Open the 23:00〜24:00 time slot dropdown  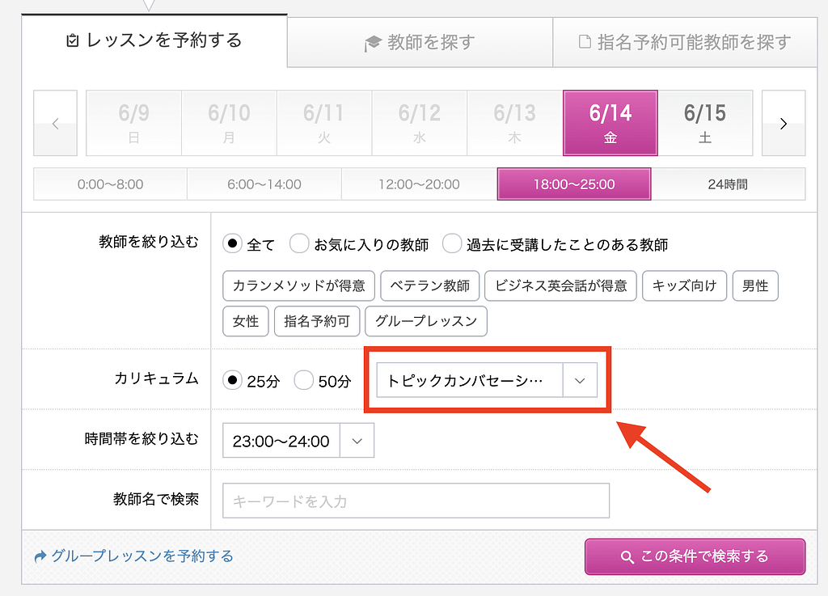[298, 441]
